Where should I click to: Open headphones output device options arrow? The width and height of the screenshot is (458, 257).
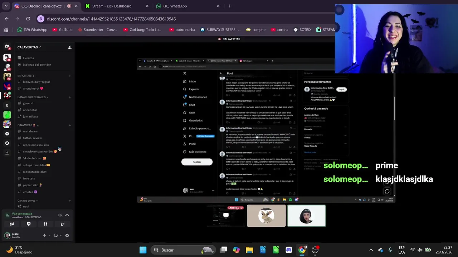click(x=60, y=236)
